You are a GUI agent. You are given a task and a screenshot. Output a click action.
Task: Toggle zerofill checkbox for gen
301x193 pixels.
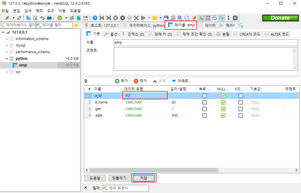[x=241, y=109]
